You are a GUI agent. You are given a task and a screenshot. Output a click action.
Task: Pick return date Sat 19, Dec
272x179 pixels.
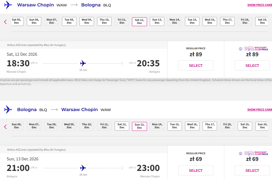coord(245,126)
